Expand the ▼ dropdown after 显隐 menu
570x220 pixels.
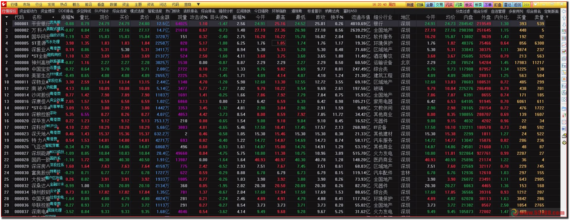[x=198, y=4]
